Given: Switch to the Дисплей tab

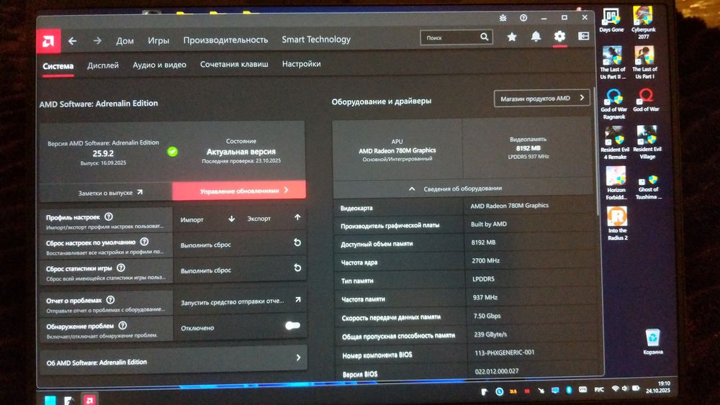Looking at the screenshot, I should click(x=103, y=65).
